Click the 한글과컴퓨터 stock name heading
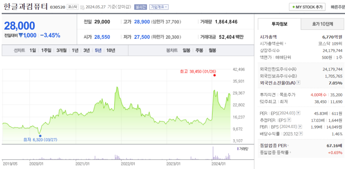345x169 pixels. [26, 6]
